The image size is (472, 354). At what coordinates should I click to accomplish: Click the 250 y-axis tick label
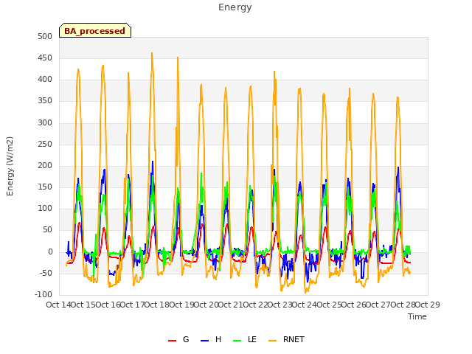point(45,145)
